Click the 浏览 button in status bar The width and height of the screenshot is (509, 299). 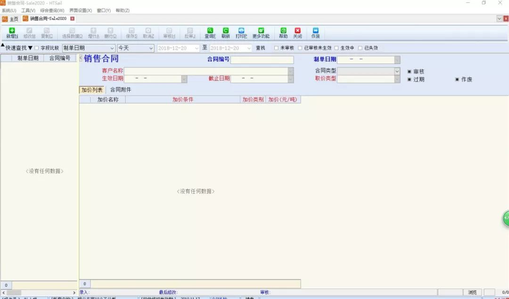pyautogui.click(x=472, y=292)
